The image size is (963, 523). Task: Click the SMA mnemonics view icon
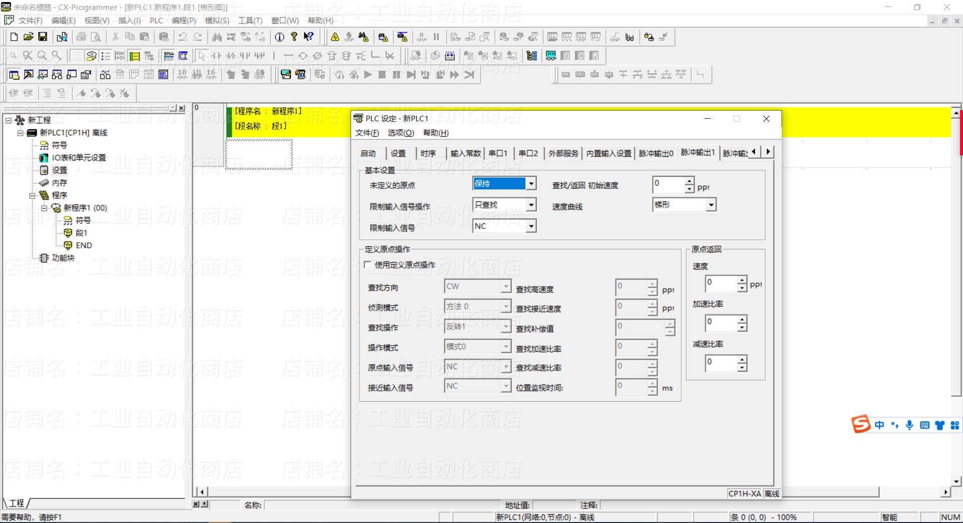pyautogui.click(x=169, y=56)
